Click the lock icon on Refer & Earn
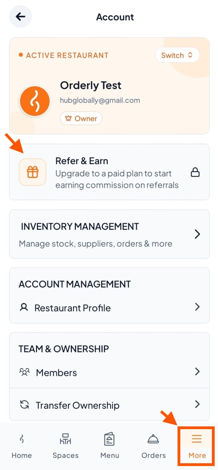The width and height of the screenshot is (218, 470). (195, 173)
